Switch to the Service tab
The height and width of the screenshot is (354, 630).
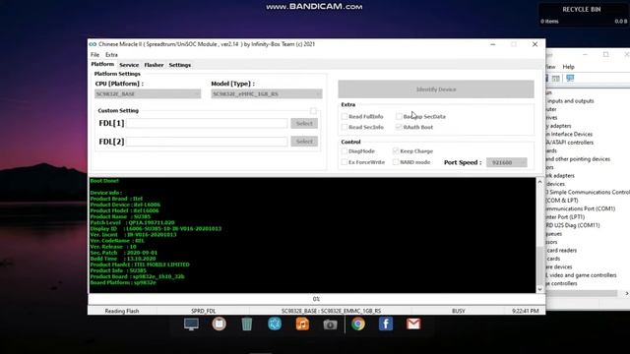coord(129,65)
